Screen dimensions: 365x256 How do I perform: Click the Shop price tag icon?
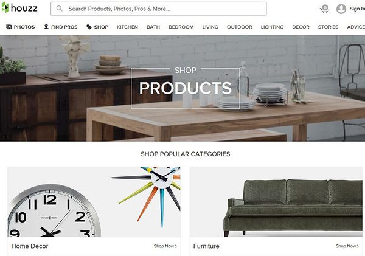click(x=89, y=27)
